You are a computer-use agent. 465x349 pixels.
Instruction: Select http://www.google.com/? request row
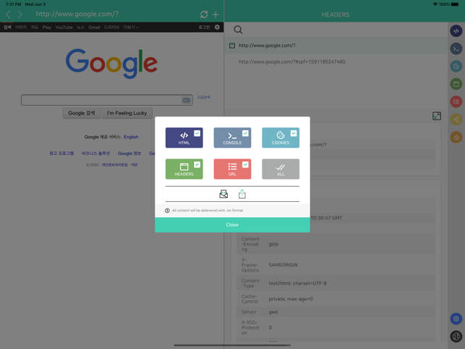point(336,46)
